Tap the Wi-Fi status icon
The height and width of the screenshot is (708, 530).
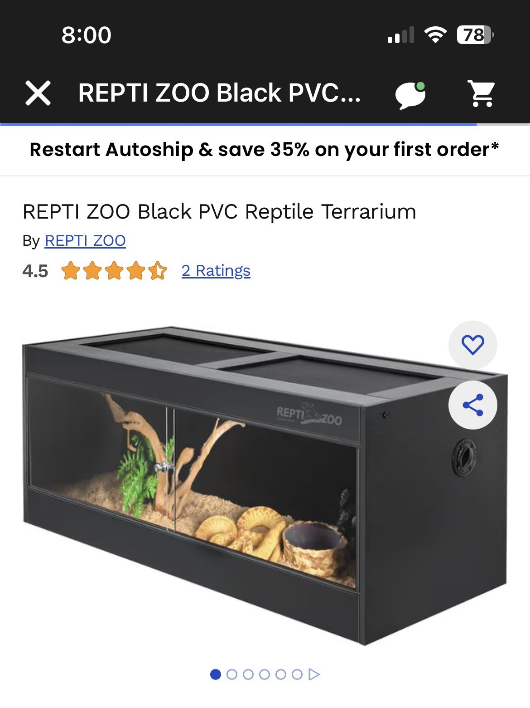[x=435, y=34]
